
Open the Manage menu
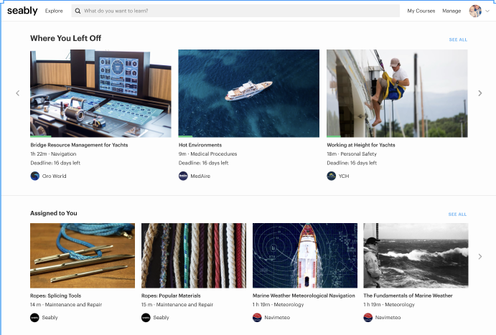pyautogui.click(x=451, y=11)
